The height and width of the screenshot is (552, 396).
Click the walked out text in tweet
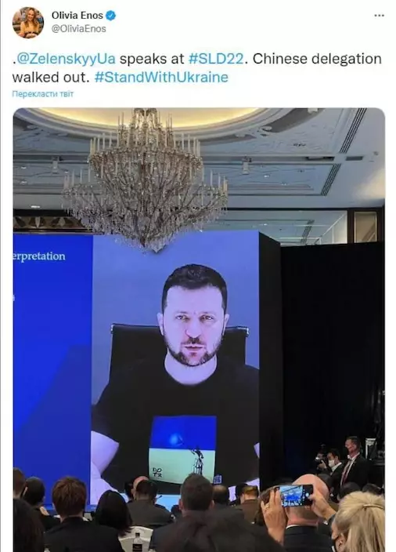coord(51,77)
